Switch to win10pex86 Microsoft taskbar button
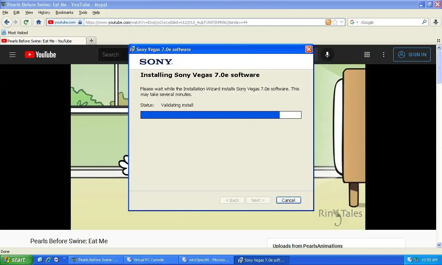 click(x=206, y=260)
